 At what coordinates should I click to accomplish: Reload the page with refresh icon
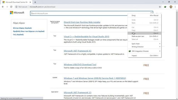point(11,7)
